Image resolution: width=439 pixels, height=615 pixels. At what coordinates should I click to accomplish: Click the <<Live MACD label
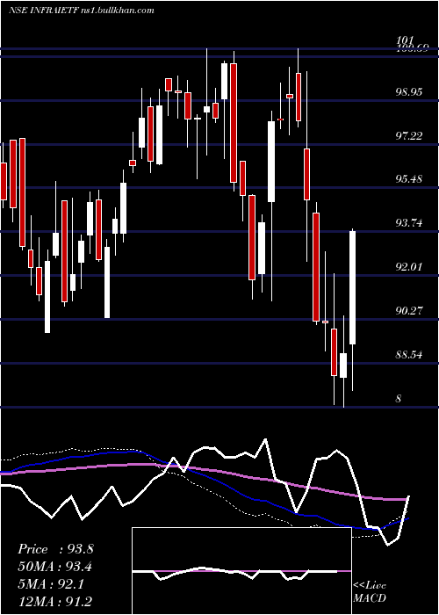tap(370, 592)
